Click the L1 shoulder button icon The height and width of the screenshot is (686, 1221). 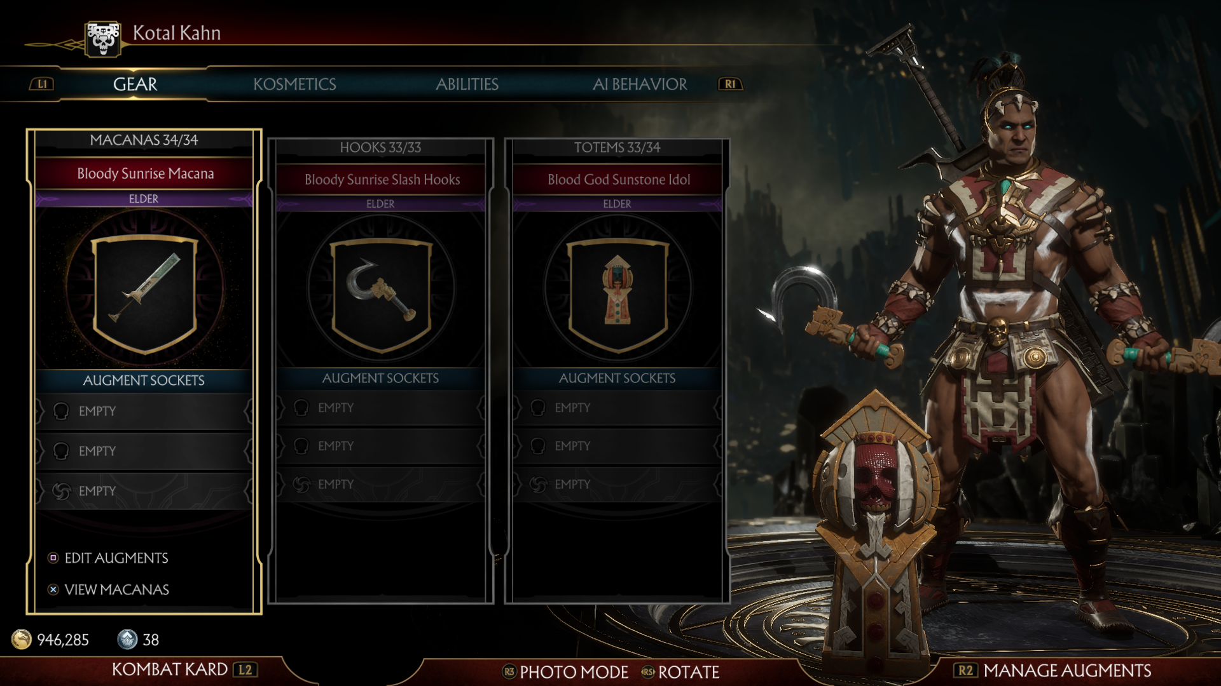(42, 84)
